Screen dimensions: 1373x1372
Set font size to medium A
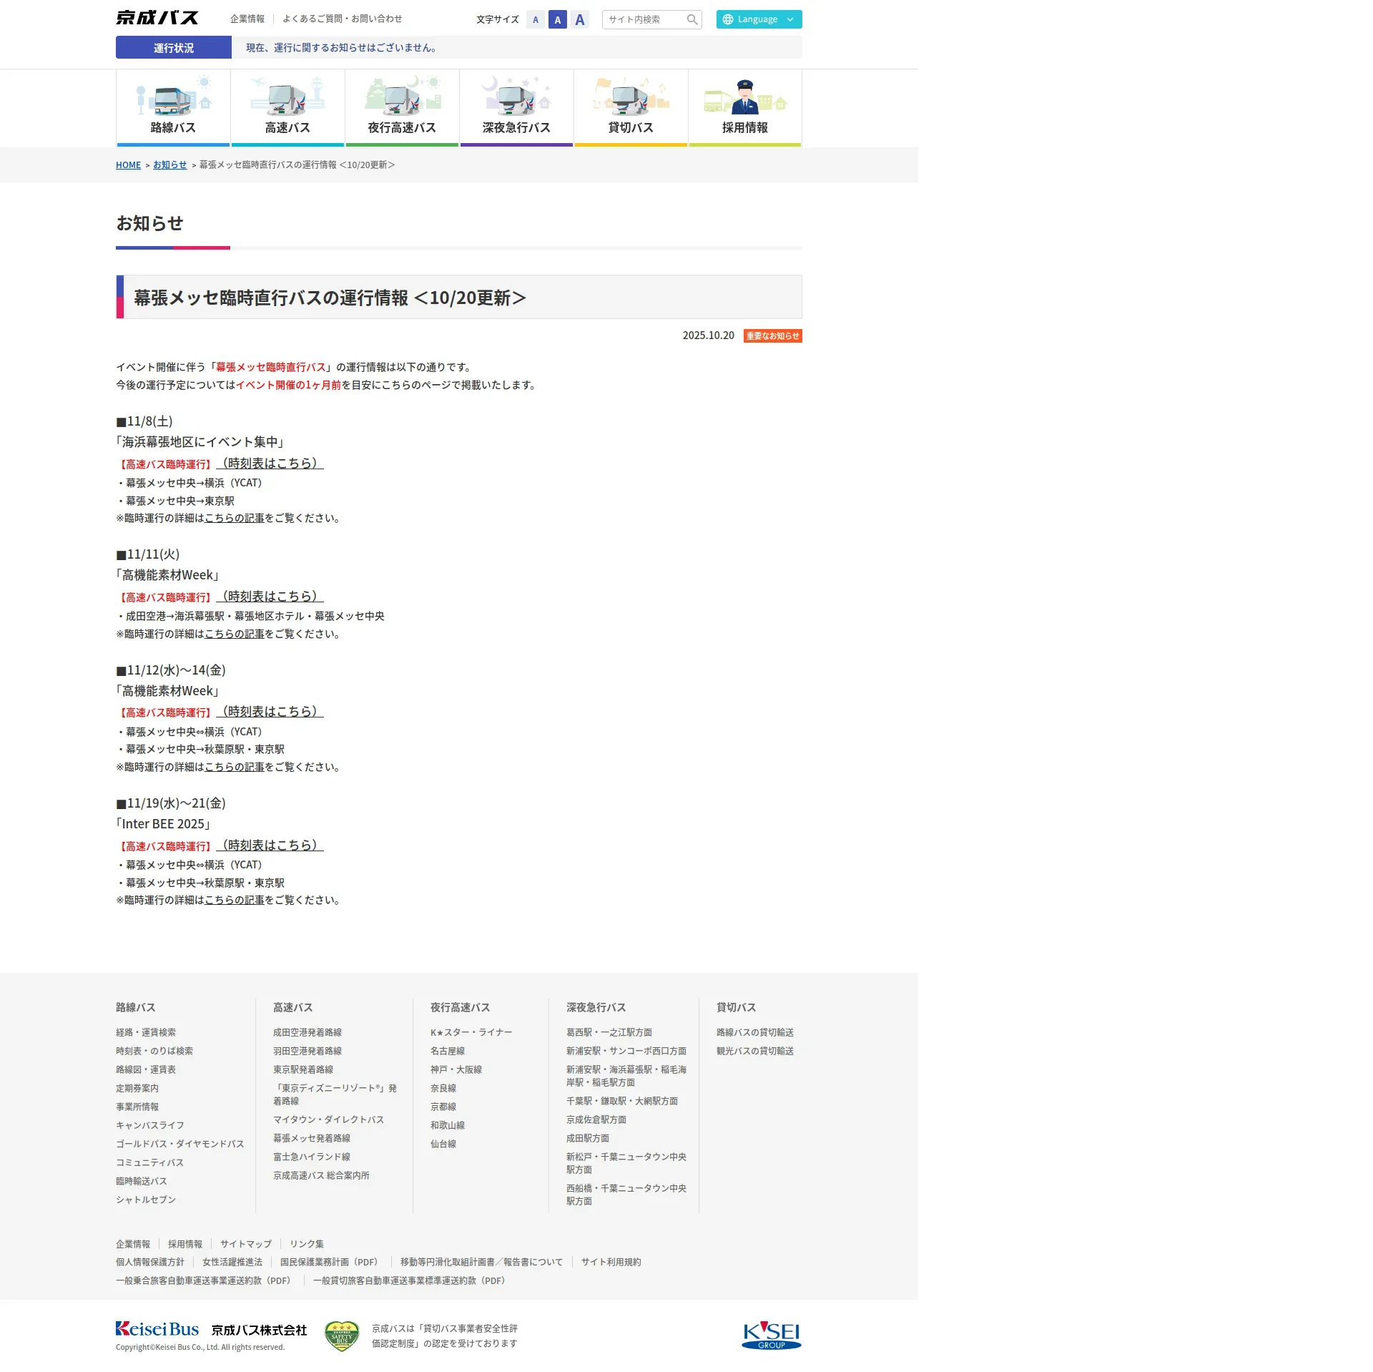558,20
